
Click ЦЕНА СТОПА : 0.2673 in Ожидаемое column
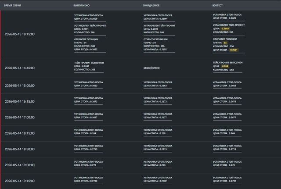coord(155,102)
